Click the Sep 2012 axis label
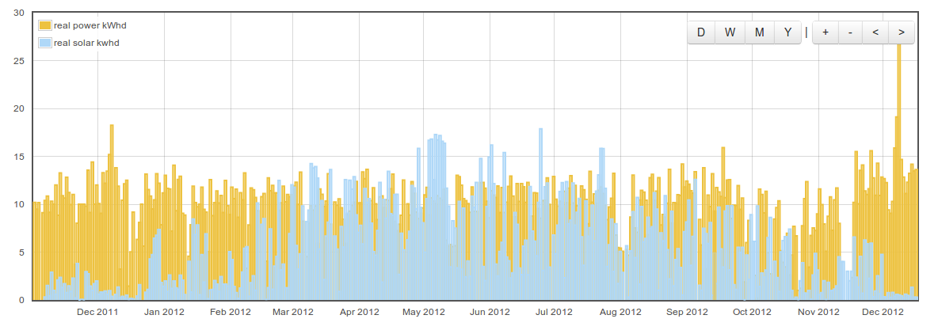The width and height of the screenshot is (938, 334). click(687, 312)
